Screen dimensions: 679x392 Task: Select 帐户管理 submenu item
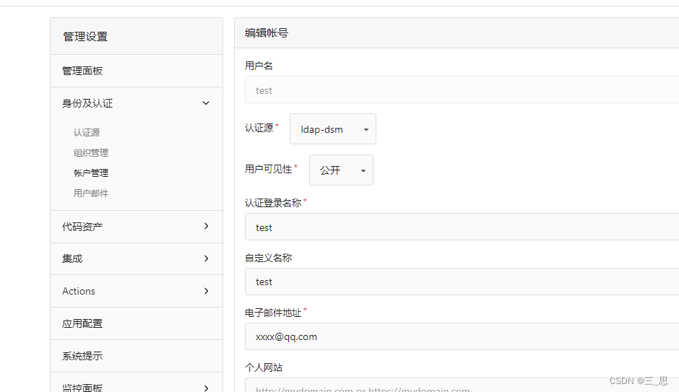tap(91, 173)
